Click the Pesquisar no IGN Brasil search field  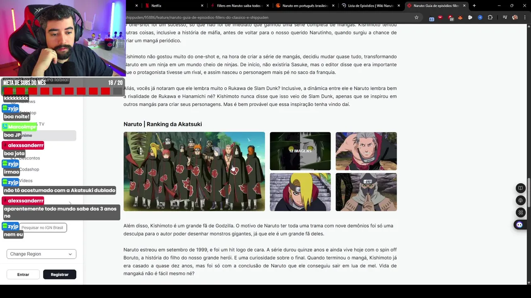pyautogui.click(x=42, y=228)
